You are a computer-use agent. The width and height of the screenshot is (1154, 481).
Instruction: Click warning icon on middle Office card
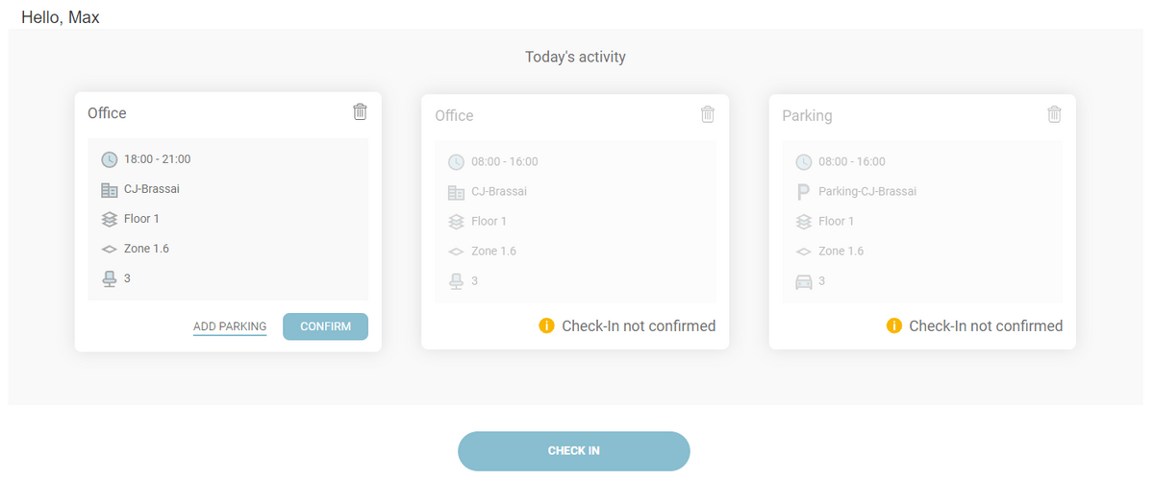click(547, 326)
